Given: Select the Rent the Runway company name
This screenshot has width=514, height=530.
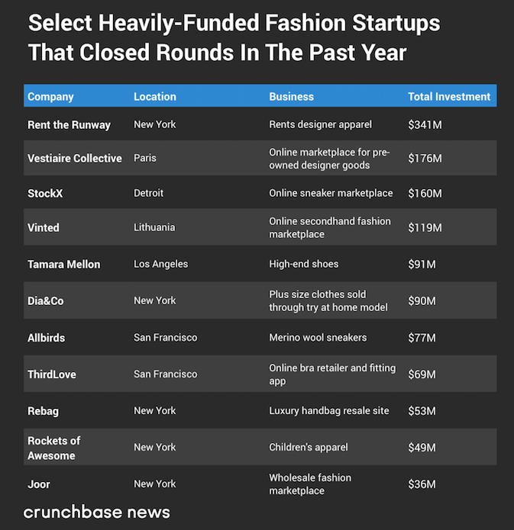Looking at the screenshot, I should (69, 125).
